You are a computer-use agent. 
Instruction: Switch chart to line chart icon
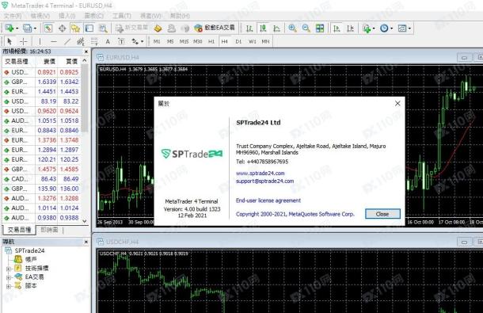click(x=276, y=29)
